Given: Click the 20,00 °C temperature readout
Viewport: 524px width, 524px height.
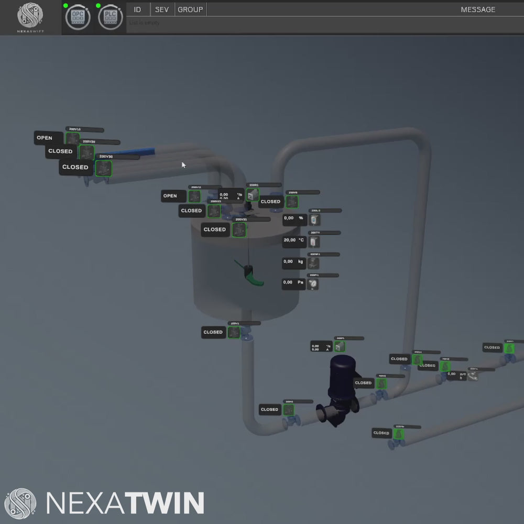Looking at the screenshot, I should point(294,242).
